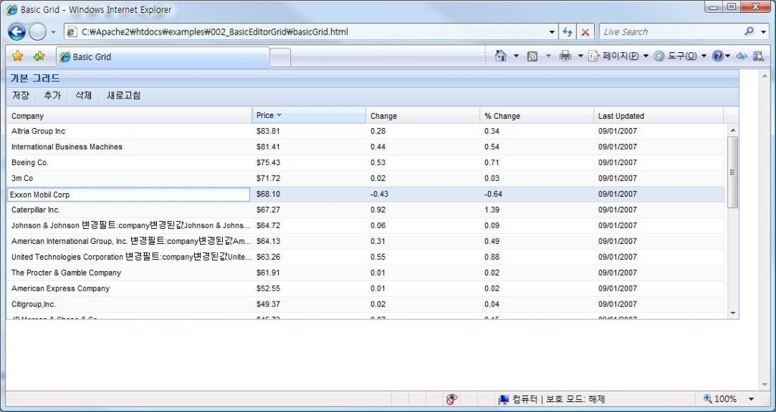Select the Boeing Co. company cell

coord(129,163)
